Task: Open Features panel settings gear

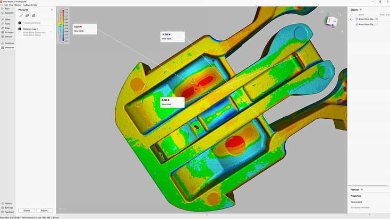Action: (x=362, y=189)
